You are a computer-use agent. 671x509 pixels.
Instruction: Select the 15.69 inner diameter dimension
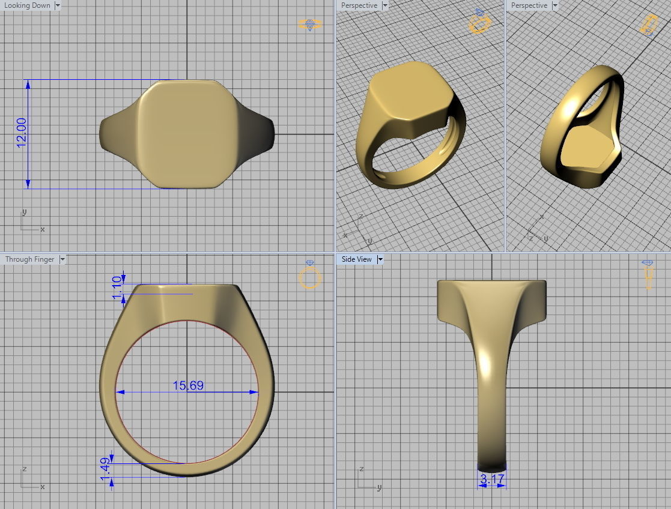tap(188, 385)
